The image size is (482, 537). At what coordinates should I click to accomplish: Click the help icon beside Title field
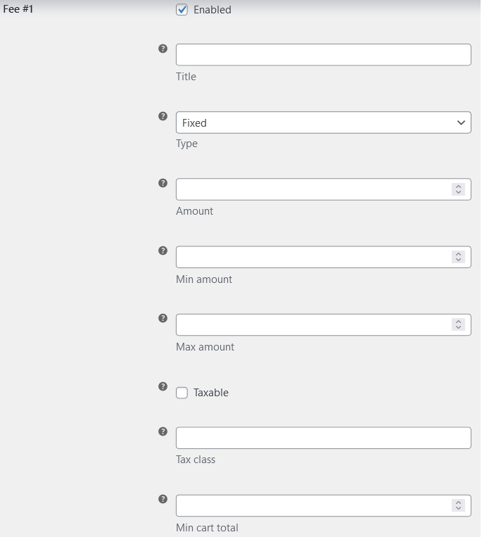click(163, 49)
